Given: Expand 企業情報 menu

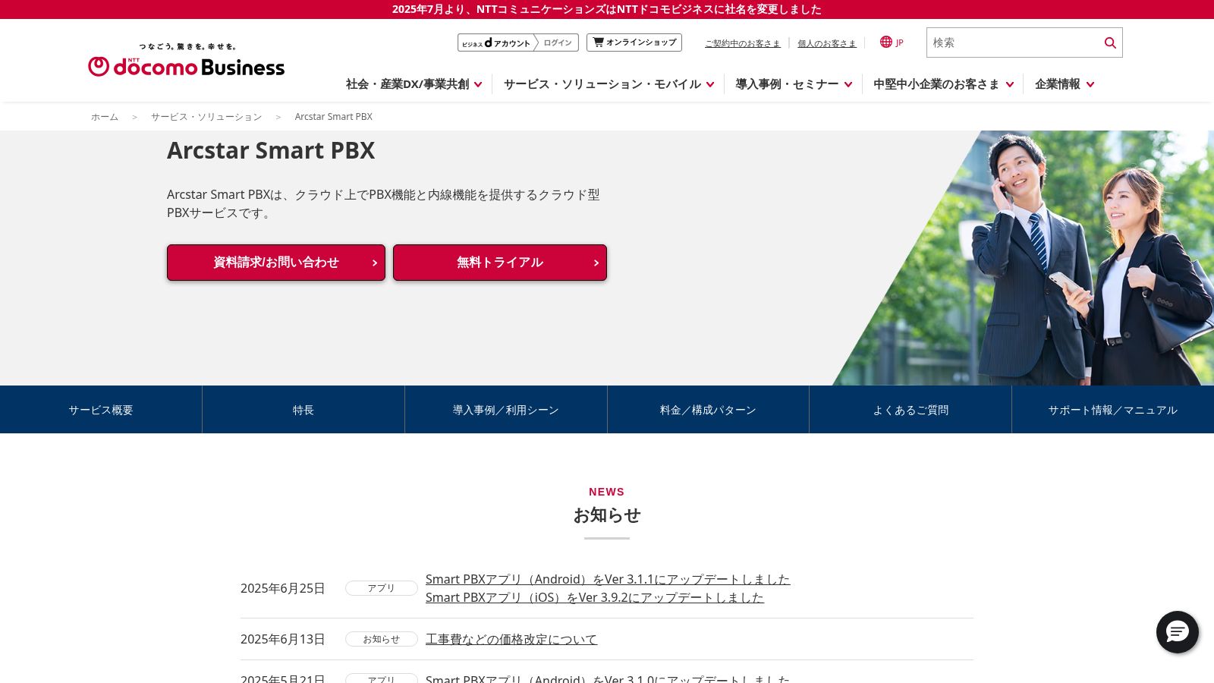Looking at the screenshot, I should point(1065,84).
